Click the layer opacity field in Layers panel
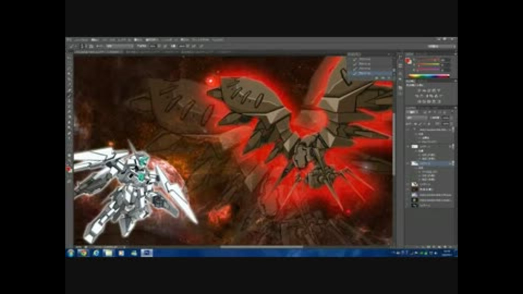 446,118
